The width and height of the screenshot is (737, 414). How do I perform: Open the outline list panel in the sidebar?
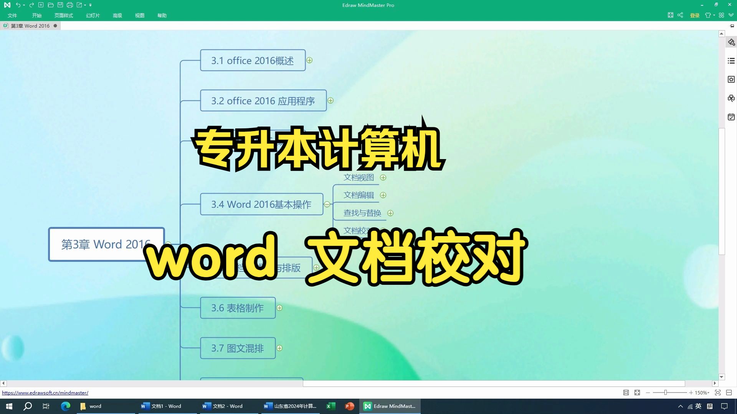731,61
